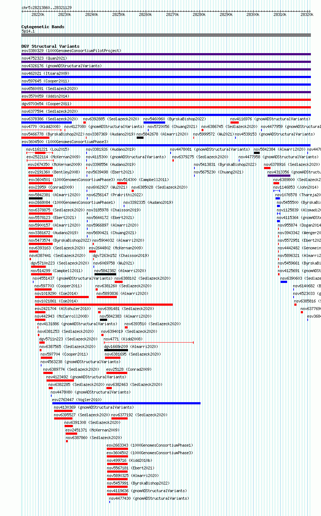Click nsv1161221 (Lou2015) label

48,149
